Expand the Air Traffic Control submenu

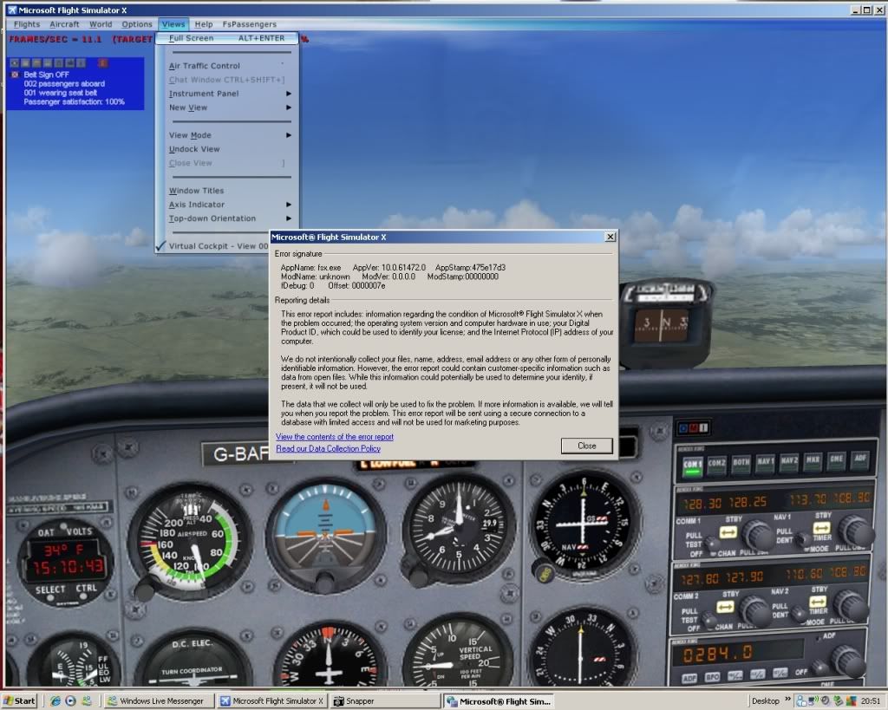229,66
